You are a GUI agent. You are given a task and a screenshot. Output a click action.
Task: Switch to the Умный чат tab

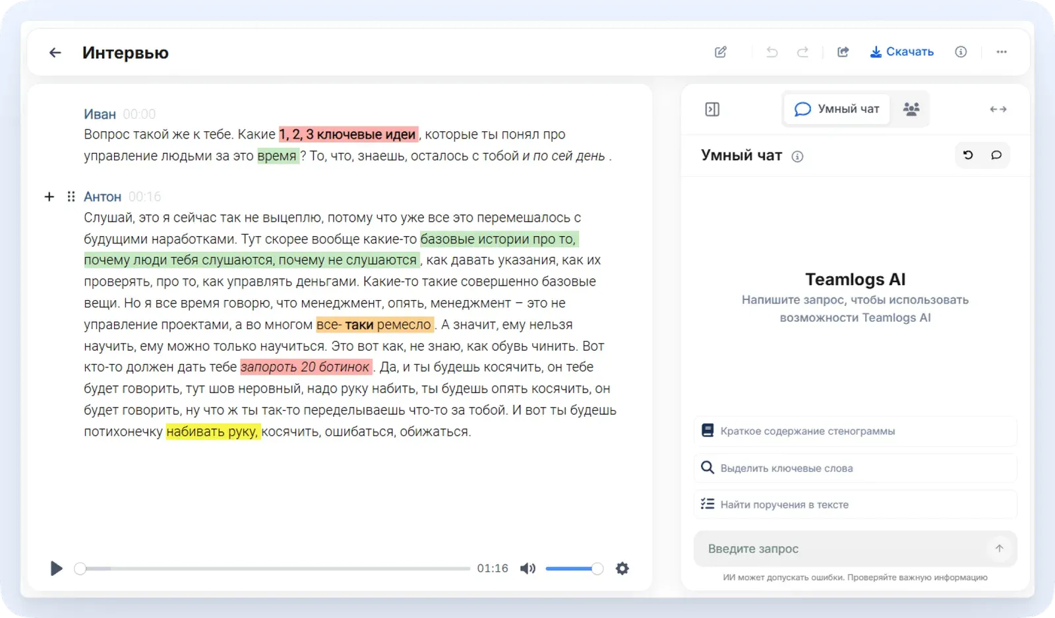(837, 109)
